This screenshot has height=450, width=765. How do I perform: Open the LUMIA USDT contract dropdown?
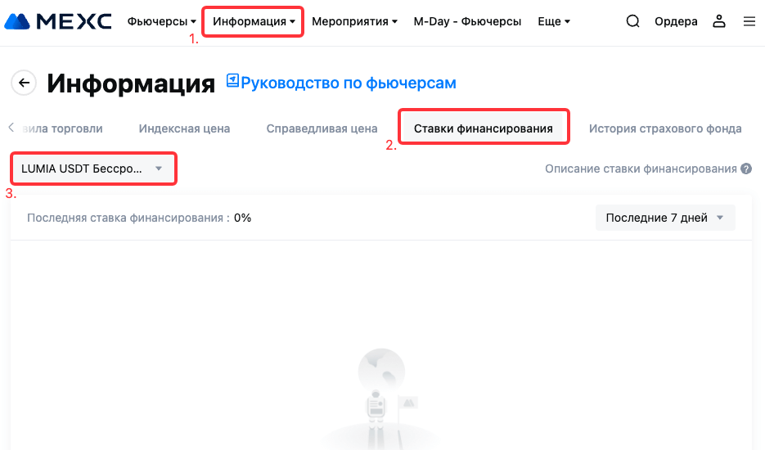92,169
